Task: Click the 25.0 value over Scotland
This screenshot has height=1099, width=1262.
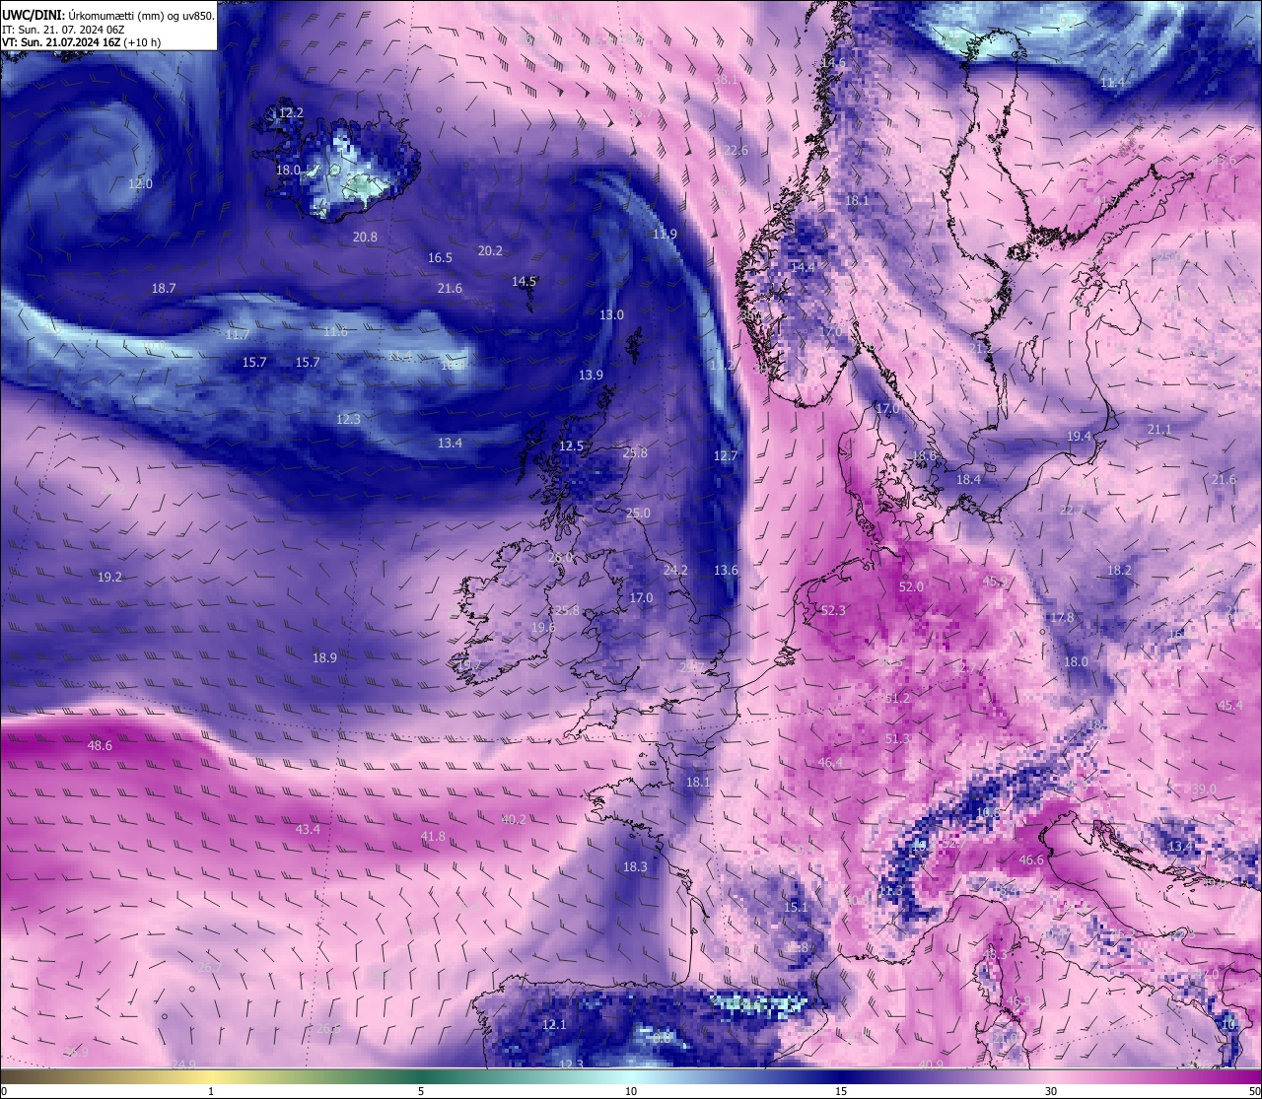Action: tap(638, 514)
